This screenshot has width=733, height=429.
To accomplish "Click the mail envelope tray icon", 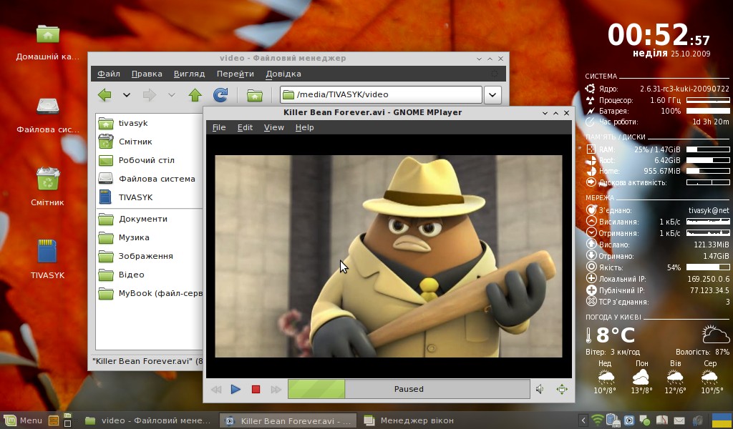I will coord(679,420).
